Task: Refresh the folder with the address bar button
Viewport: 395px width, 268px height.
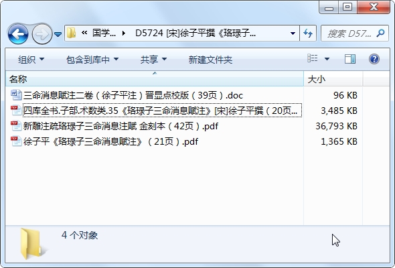Action: (x=308, y=33)
